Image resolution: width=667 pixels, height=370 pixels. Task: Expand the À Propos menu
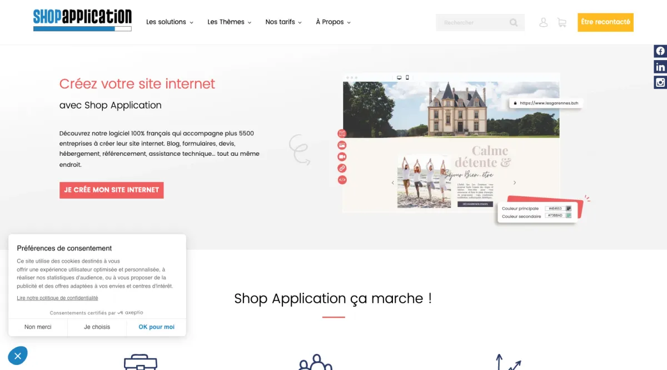pyautogui.click(x=333, y=22)
